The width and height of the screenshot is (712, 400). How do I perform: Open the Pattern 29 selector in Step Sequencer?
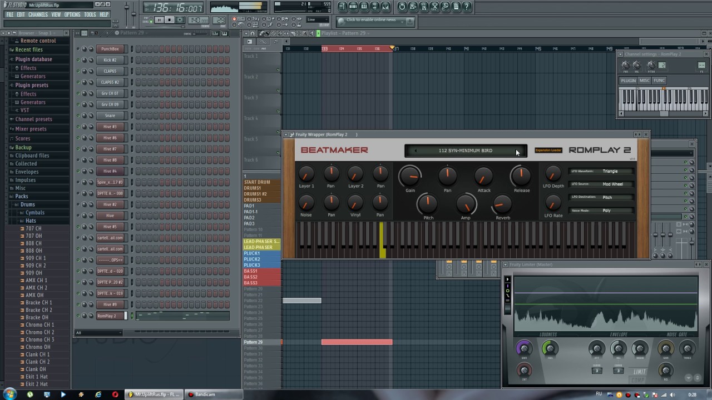point(132,33)
